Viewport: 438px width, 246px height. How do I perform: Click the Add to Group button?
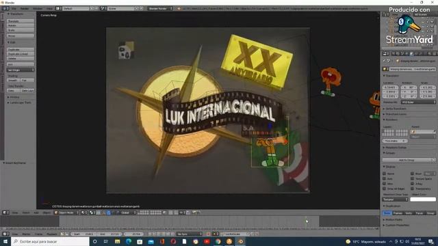click(407, 160)
